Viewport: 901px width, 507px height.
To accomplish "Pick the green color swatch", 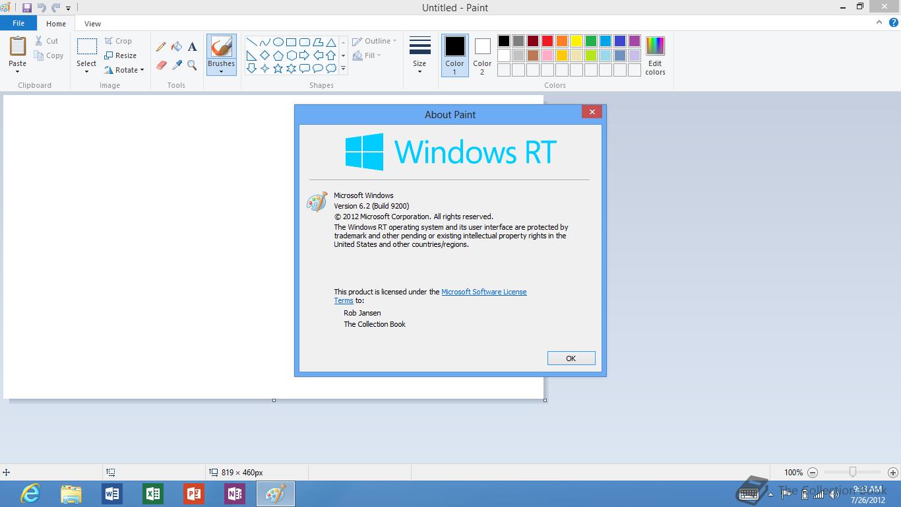I will [591, 41].
